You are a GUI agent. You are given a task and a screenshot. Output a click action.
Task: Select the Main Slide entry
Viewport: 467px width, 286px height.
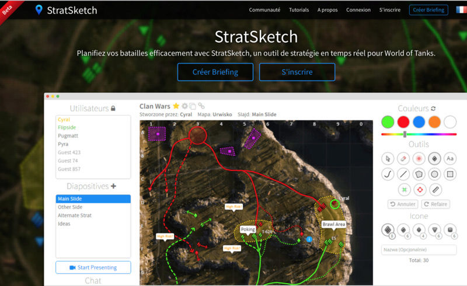93,198
